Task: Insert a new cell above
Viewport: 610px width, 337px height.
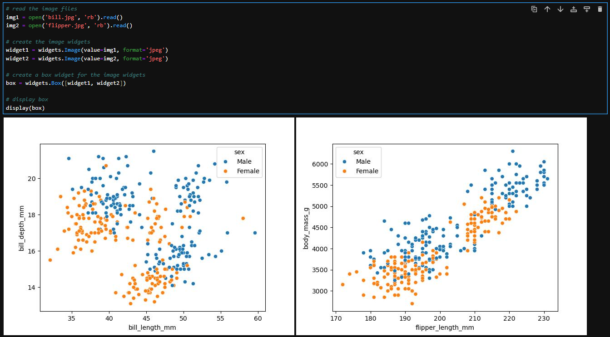Action: [x=574, y=9]
